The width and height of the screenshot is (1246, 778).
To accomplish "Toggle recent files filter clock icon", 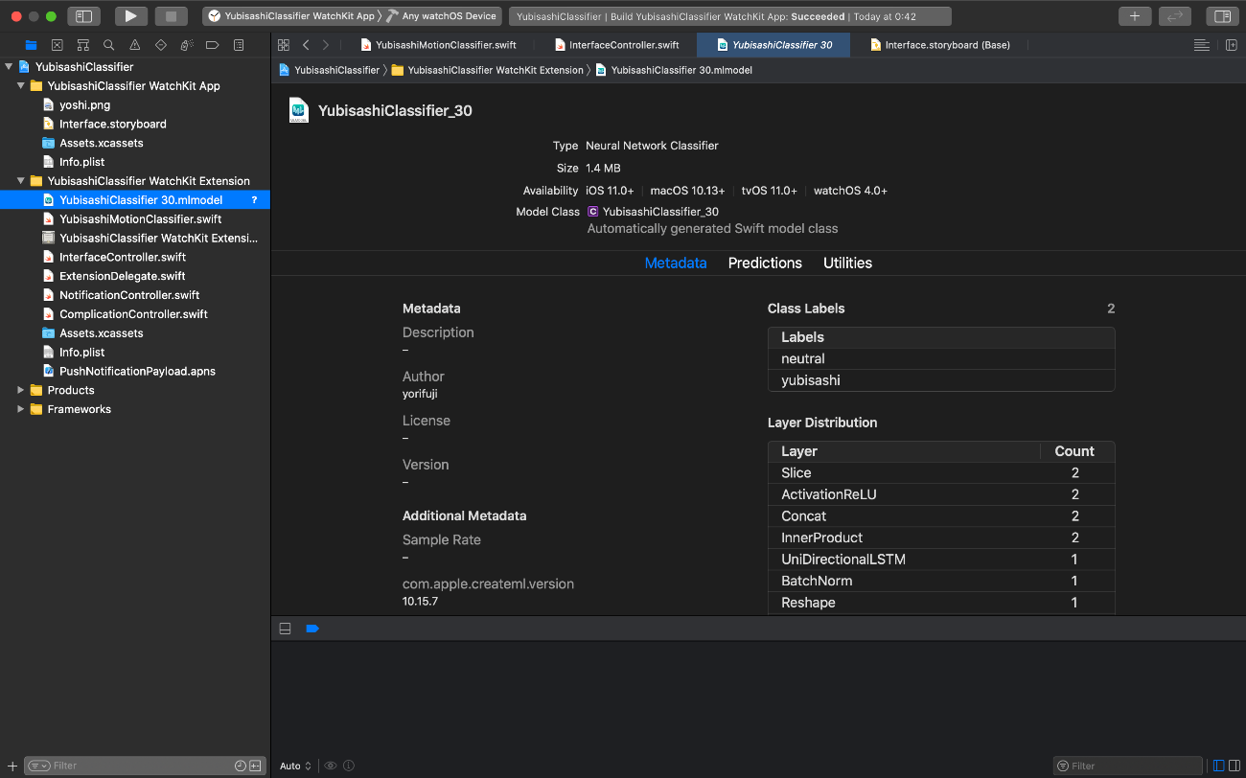I will click(x=241, y=766).
